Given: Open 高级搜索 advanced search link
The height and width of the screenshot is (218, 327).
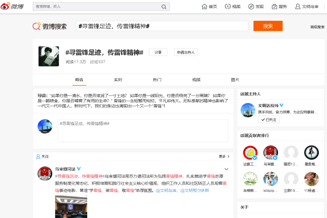Looking at the screenshot, I should click(317, 27).
